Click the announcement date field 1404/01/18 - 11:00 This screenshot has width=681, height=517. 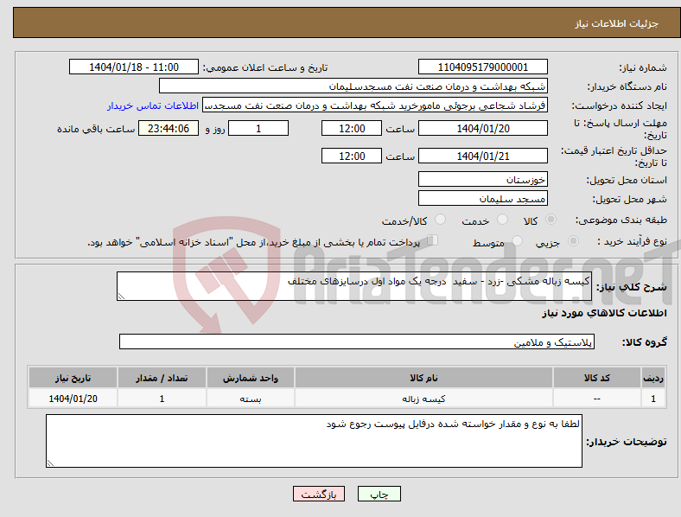click(x=134, y=67)
